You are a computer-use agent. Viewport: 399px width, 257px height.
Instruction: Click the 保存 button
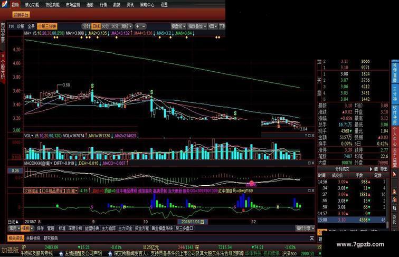(40, 229)
